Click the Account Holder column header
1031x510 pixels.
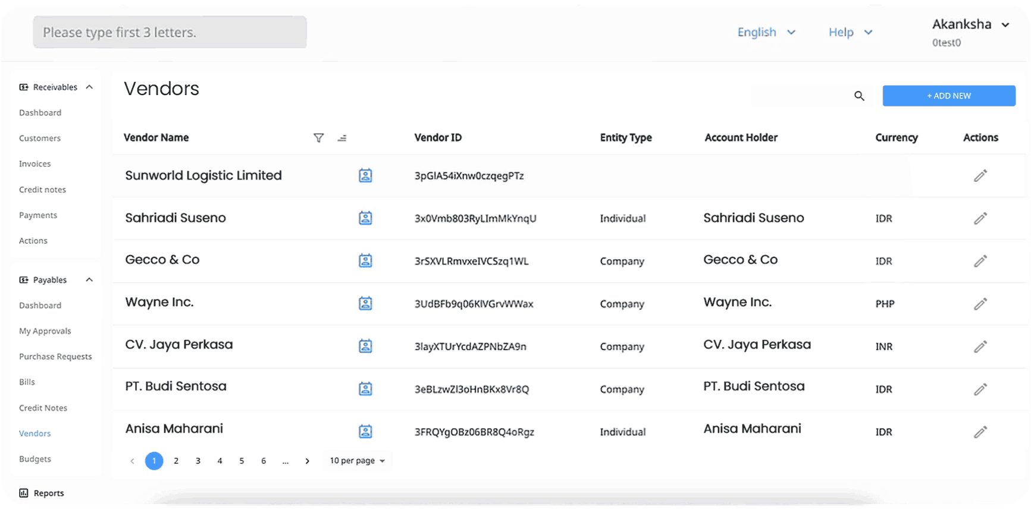click(741, 138)
